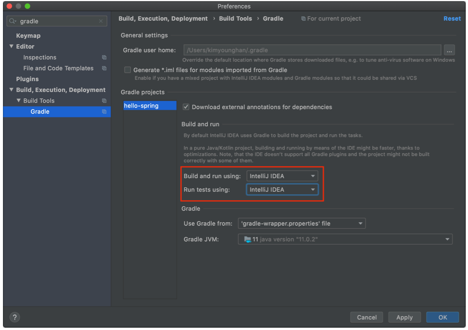Select hello-spring in the Gradle projects list
Image resolution: width=468 pixels, height=330 pixels.
coord(141,106)
